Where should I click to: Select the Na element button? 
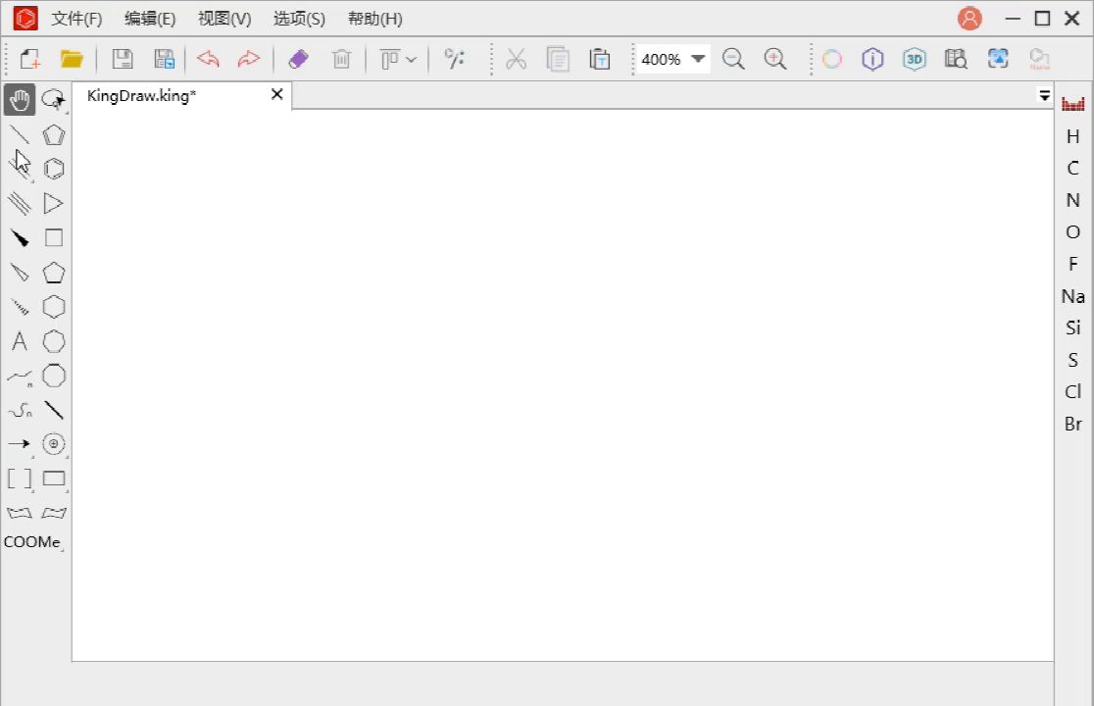(x=1073, y=296)
